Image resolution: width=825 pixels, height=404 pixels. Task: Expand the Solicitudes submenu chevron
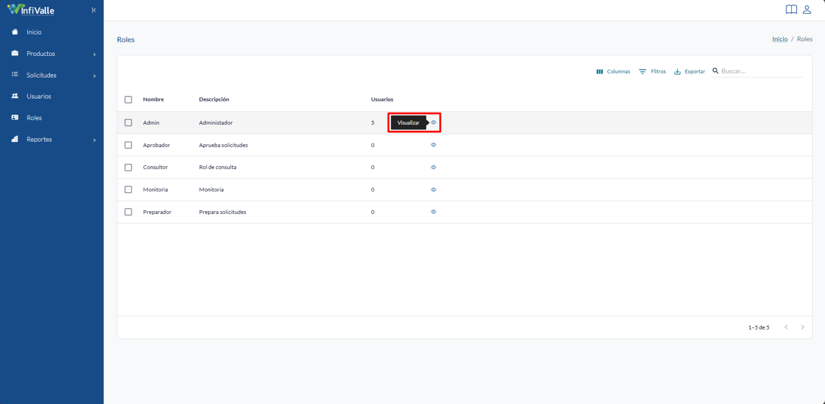94,76
